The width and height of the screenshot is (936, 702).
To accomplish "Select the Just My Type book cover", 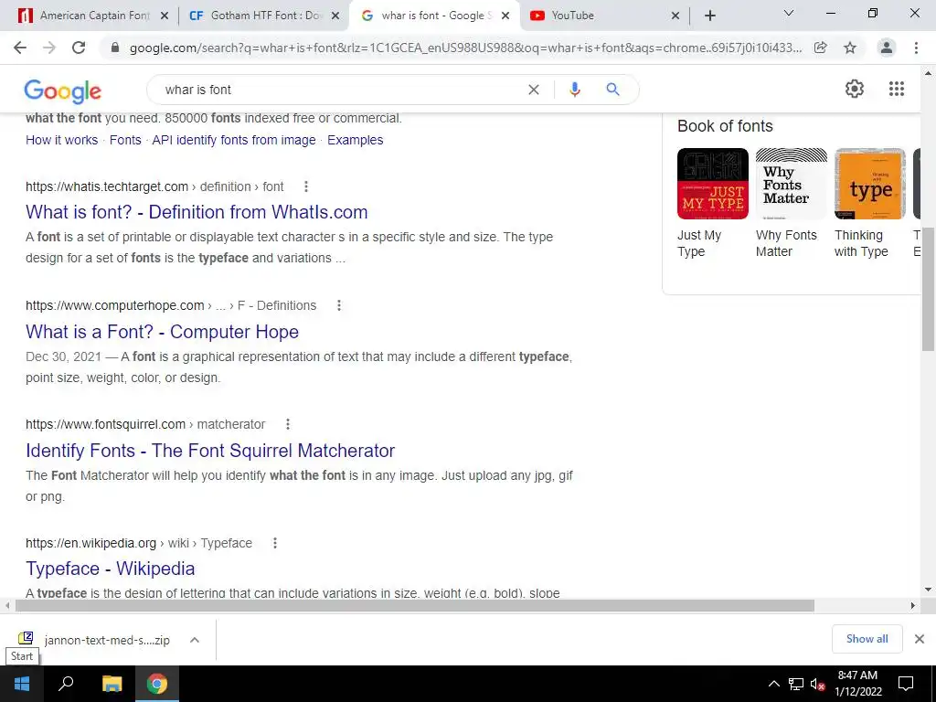I will point(713,184).
